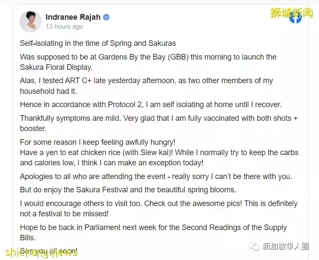Image resolution: width=319 pixels, height=260 pixels.
Task: Click the 'enjoy the Sakura Festival' sentence
Action: point(128,190)
